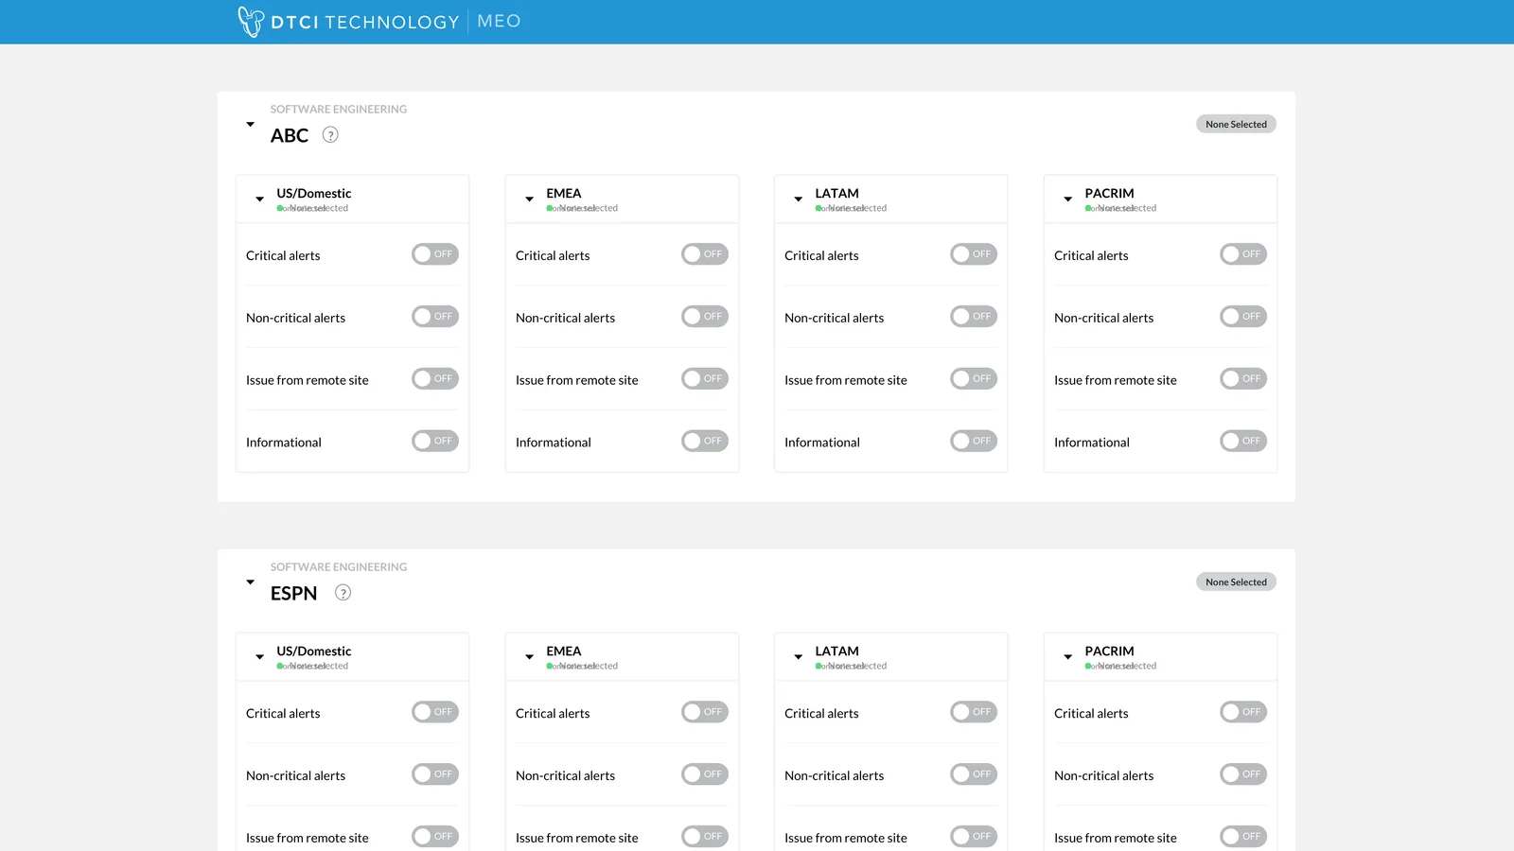1514x851 pixels.
Task: Collapse ESPN PACRIM card arrow
Action: (1067, 657)
